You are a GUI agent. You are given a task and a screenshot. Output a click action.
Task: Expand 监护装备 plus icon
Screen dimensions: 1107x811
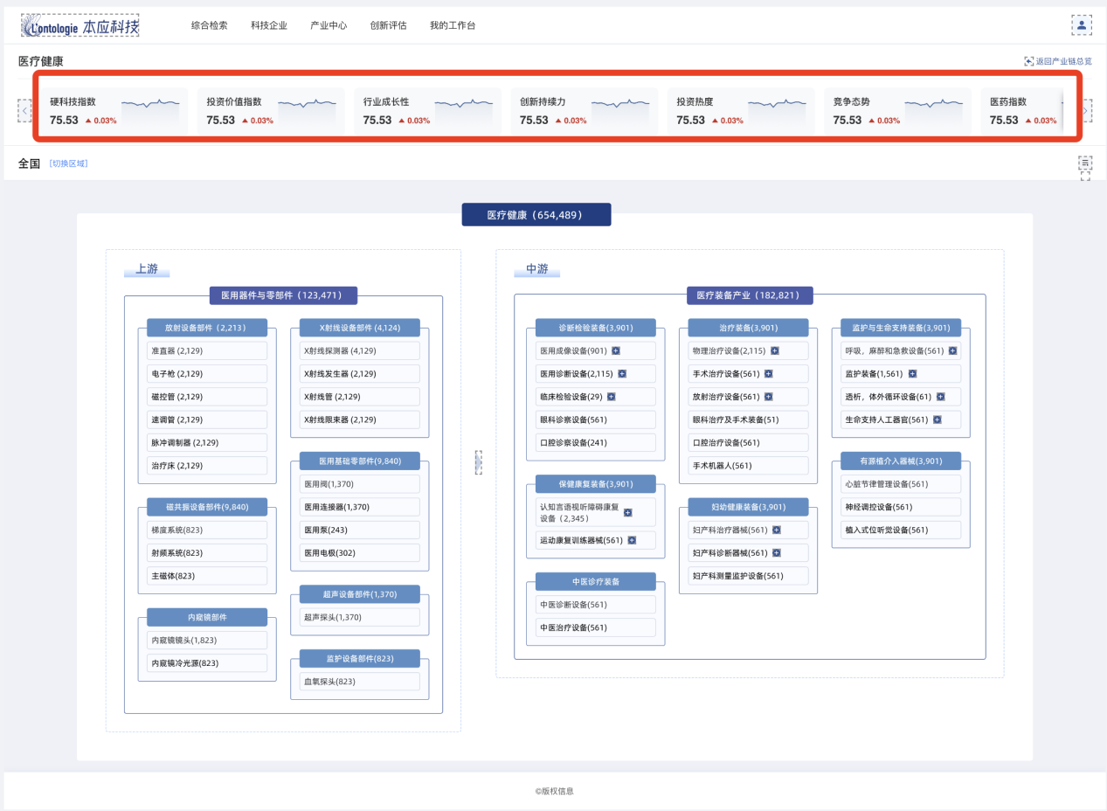[x=912, y=373]
